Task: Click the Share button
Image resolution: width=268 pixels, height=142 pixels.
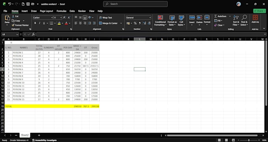Action: [259, 11]
